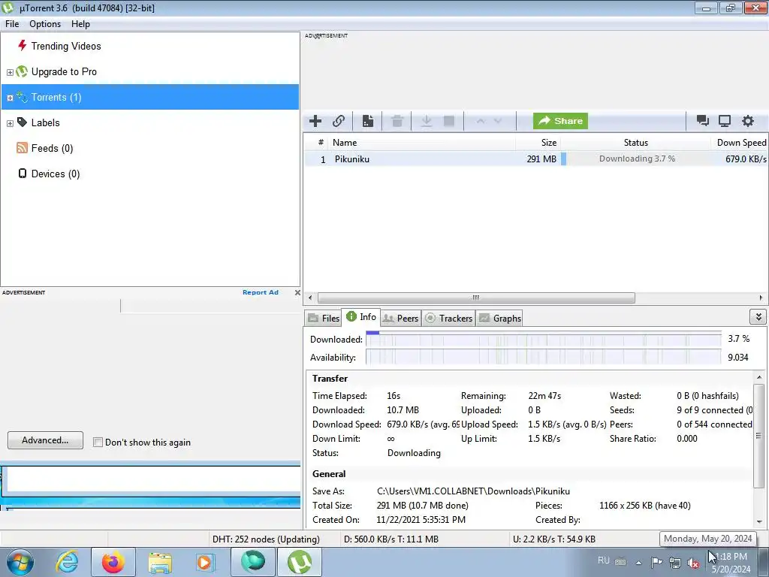Collapse detail pane with double-chevron button
The image size is (769, 577).
coord(758,317)
